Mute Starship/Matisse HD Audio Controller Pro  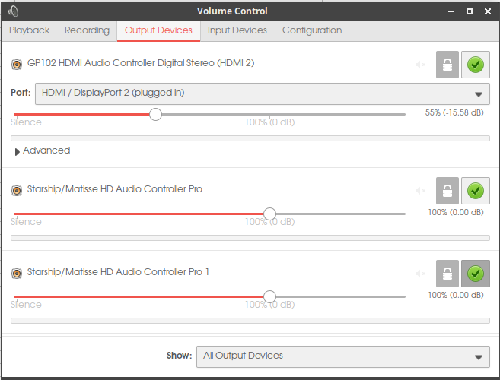click(x=421, y=190)
